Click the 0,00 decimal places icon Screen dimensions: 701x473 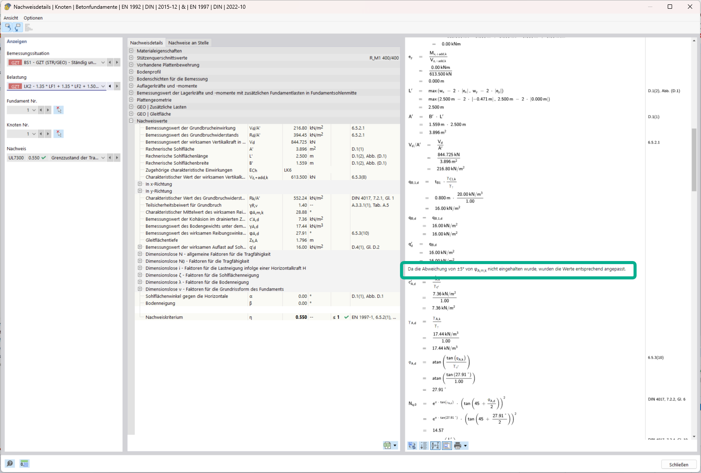pos(24,463)
